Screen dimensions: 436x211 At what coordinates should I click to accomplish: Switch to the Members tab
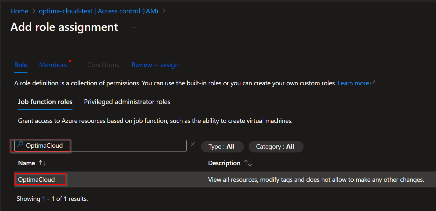coord(53,65)
